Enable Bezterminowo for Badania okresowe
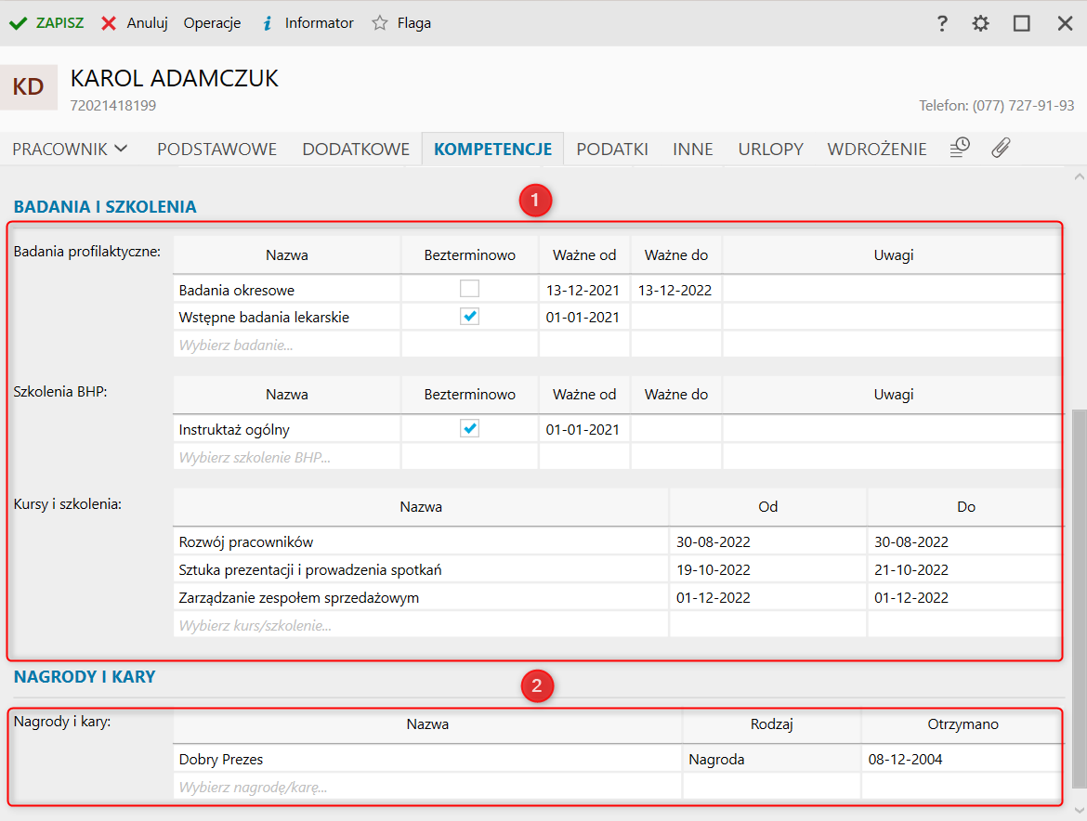The width and height of the screenshot is (1087, 821). (x=470, y=289)
